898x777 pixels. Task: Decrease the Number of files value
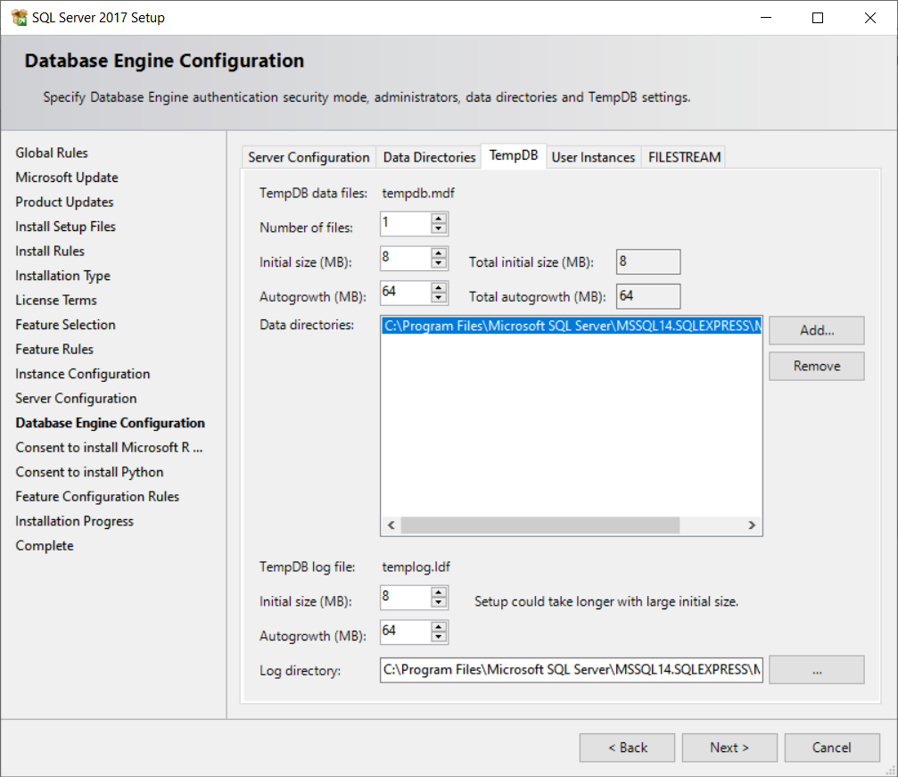click(x=438, y=228)
